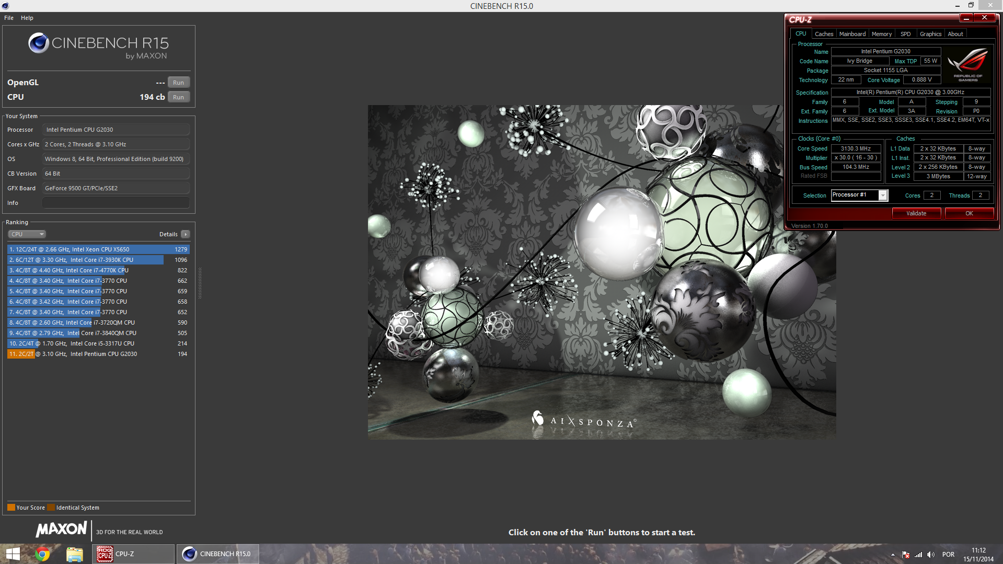Open the network signal tray icon
Viewport: 1003px width, 564px height.
click(x=918, y=555)
